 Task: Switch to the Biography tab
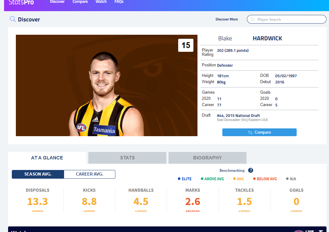pos(207,158)
